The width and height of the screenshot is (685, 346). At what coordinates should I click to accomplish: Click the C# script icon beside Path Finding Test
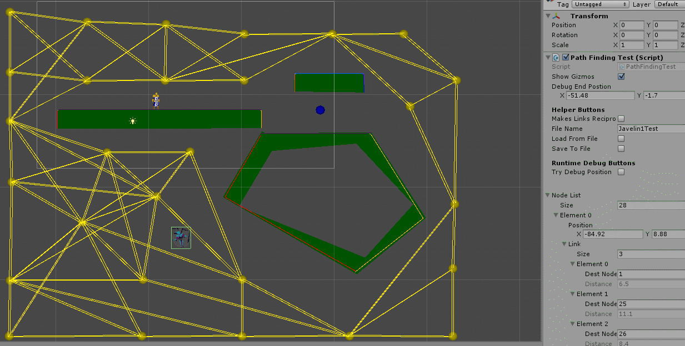tap(556, 57)
